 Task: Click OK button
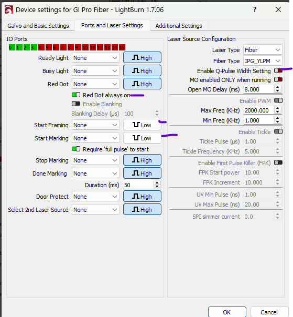pos(227,312)
